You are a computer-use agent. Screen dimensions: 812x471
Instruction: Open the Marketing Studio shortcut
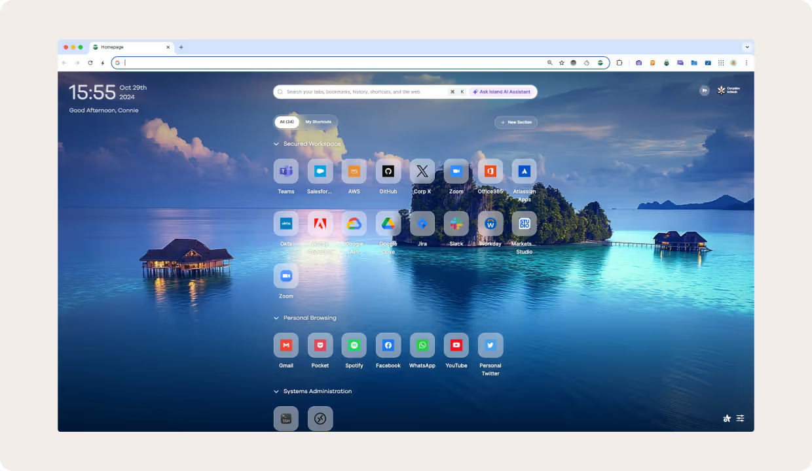525,224
